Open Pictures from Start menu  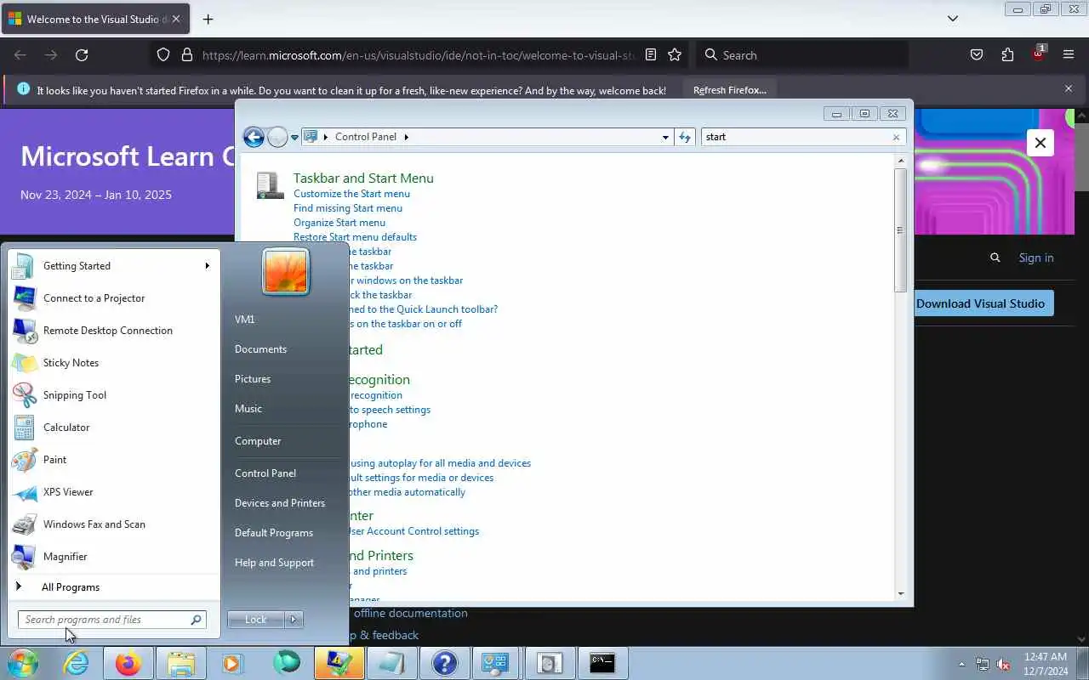tap(253, 379)
